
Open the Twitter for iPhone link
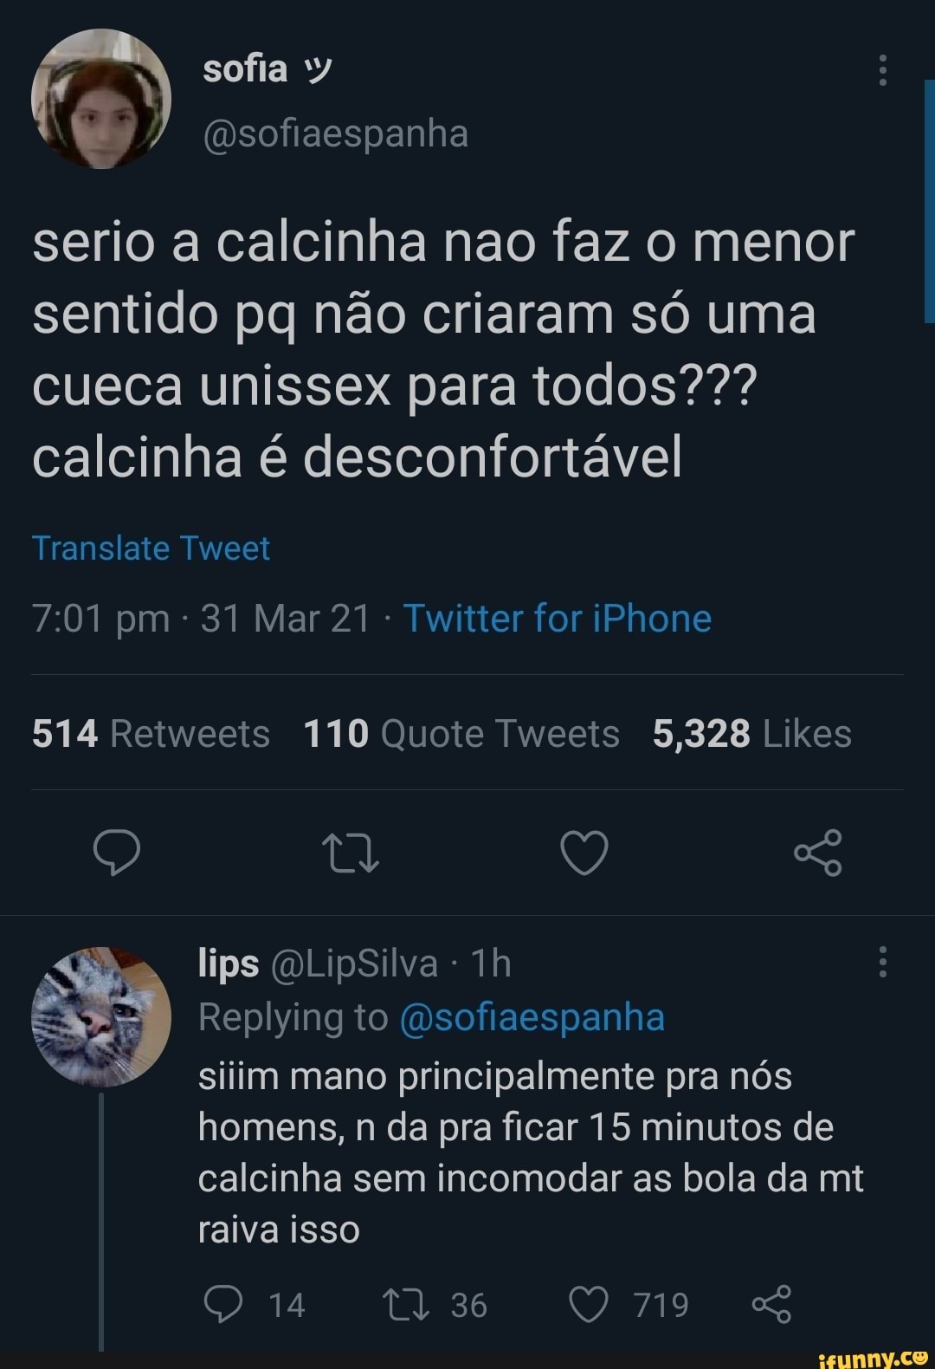(x=558, y=619)
